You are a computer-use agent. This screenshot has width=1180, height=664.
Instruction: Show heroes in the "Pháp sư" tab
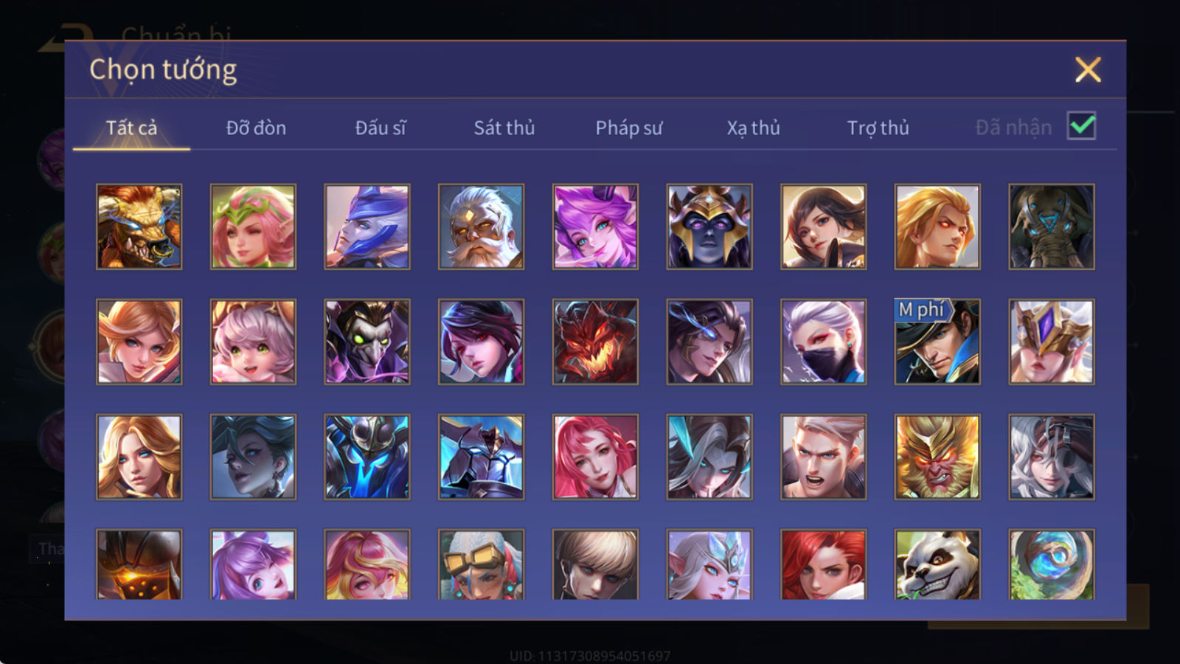point(629,128)
